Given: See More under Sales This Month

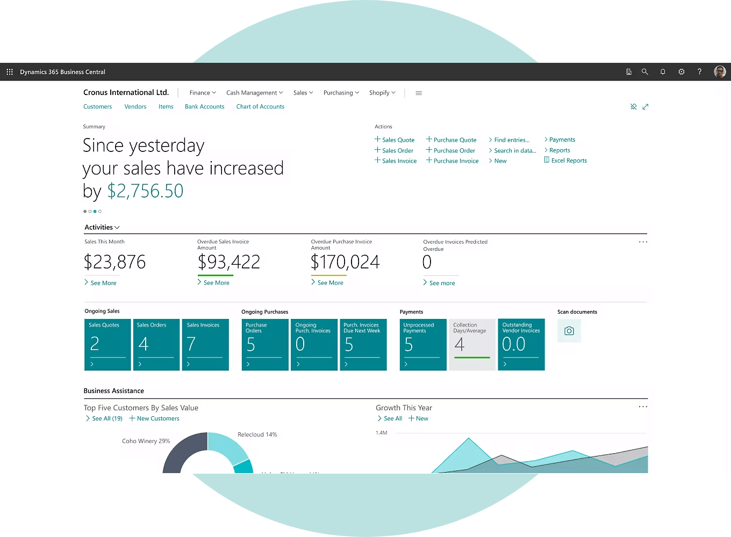Looking at the screenshot, I should click(x=101, y=283).
